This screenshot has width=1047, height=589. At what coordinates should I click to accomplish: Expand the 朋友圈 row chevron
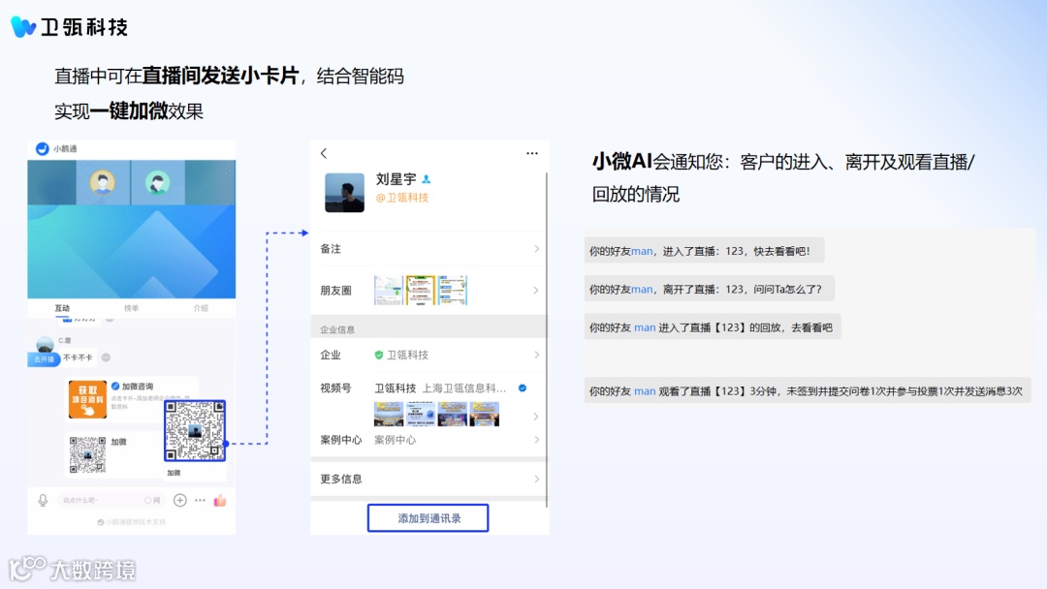pyautogui.click(x=536, y=291)
